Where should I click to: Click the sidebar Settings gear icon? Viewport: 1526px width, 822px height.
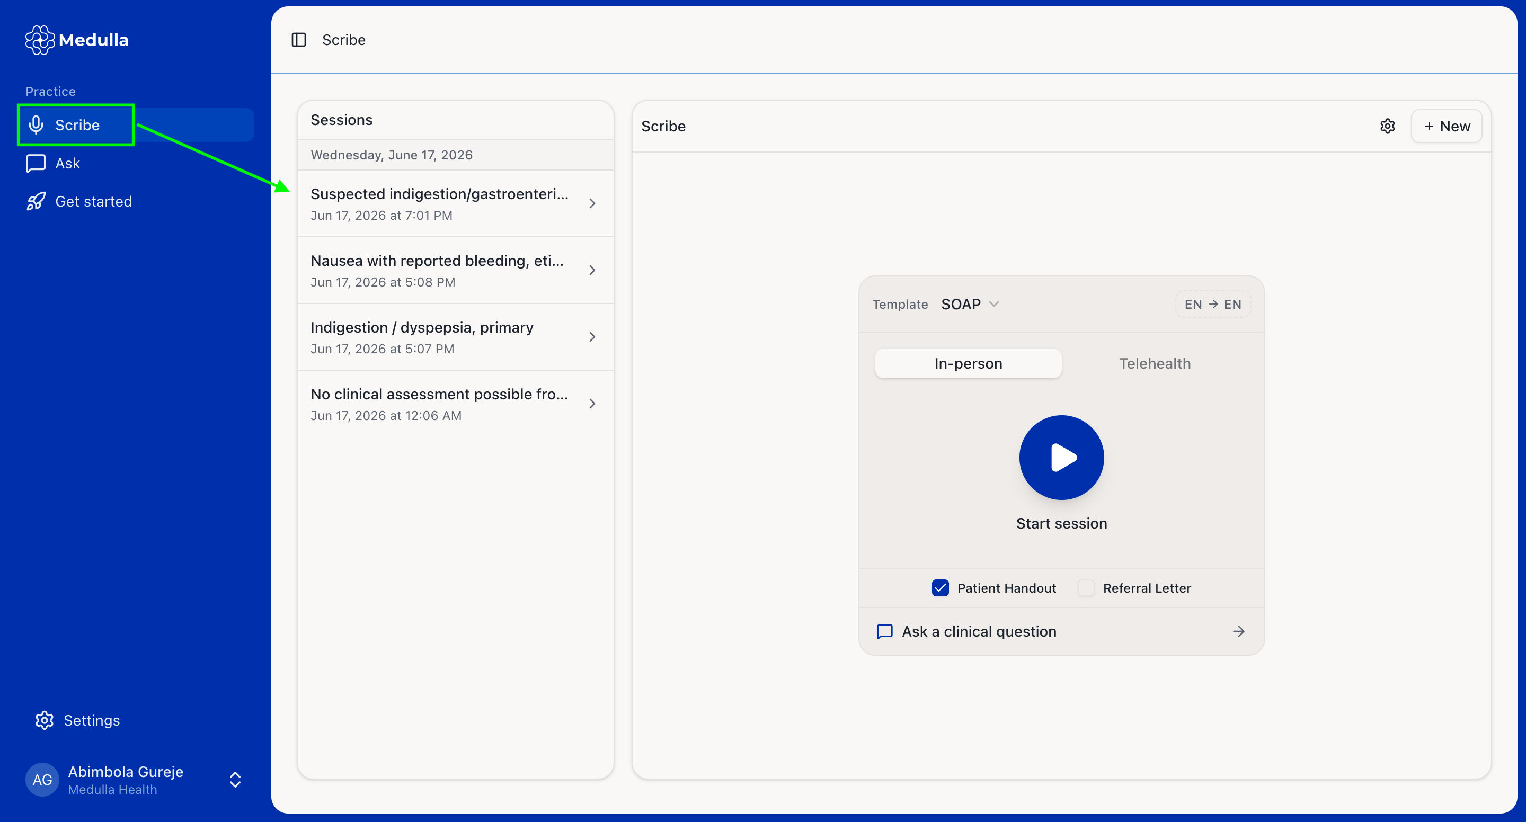45,720
